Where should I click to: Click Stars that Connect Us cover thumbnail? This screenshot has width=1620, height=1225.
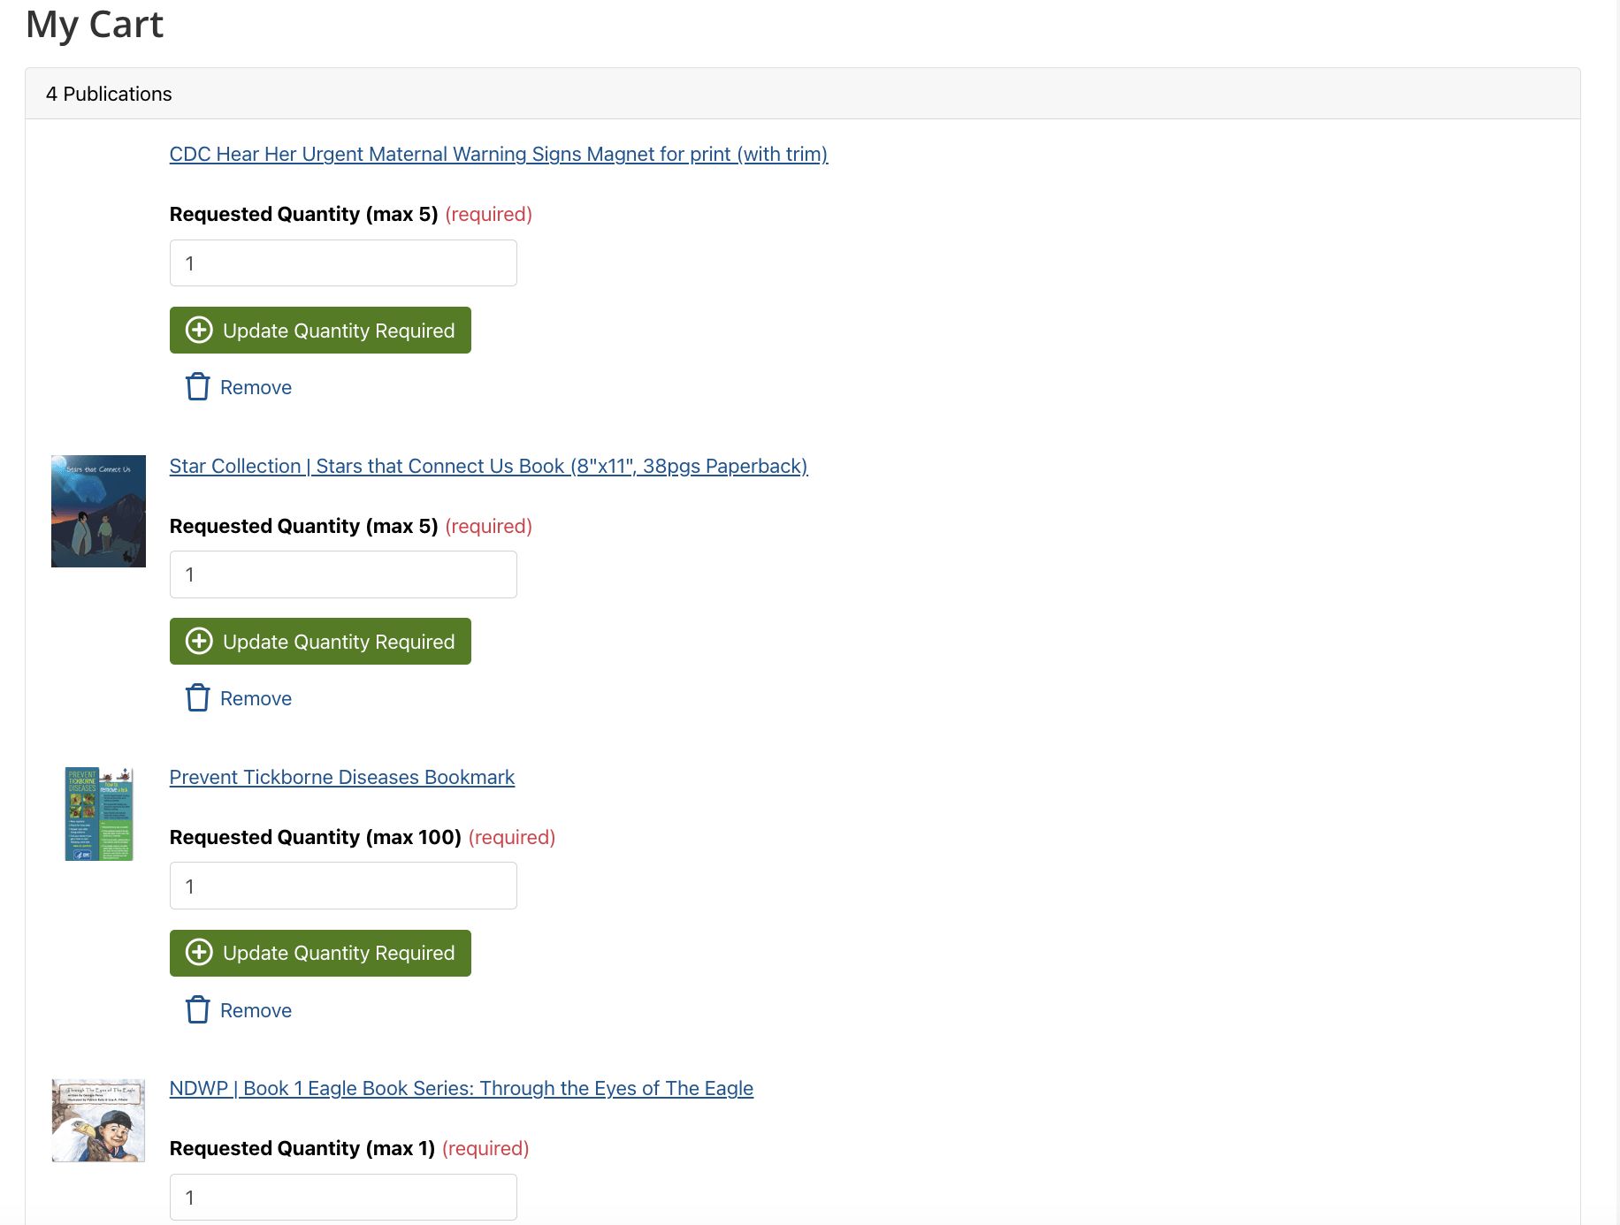[x=98, y=511]
